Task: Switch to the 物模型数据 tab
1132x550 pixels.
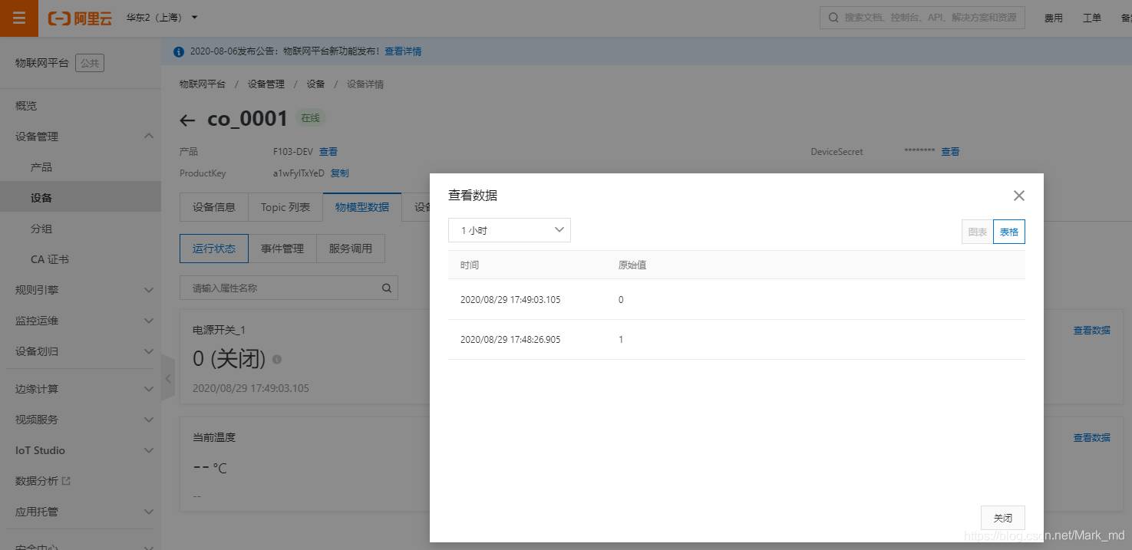Action: (x=362, y=207)
